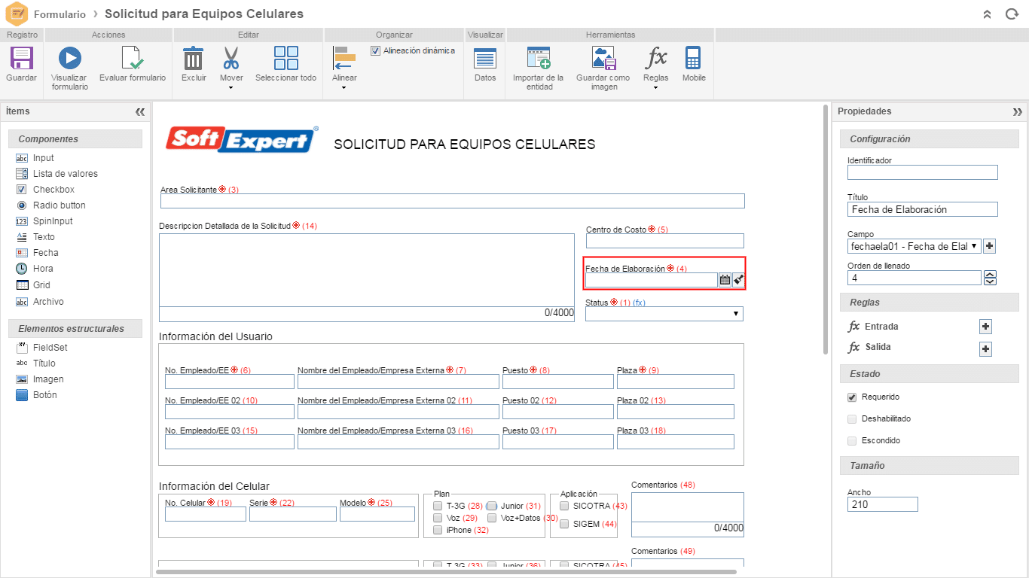Open the Datos view
The height and width of the screenshot is (578, 1029).
coord(485,59)
